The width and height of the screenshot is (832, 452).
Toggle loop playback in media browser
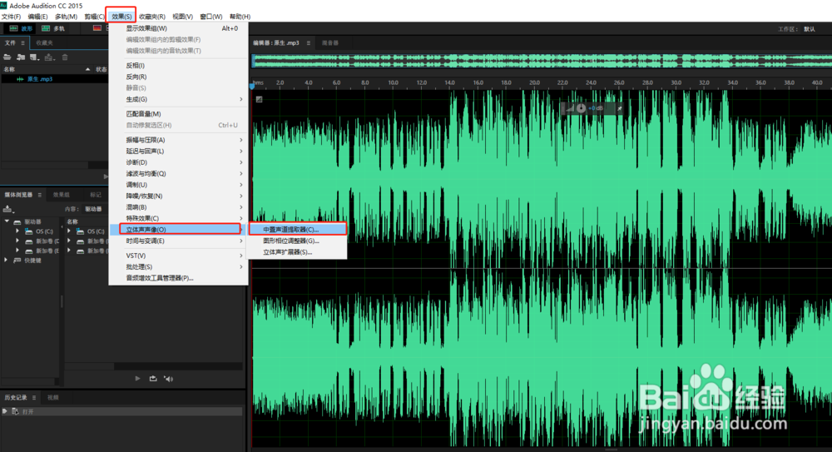click(x=153, y=379)
